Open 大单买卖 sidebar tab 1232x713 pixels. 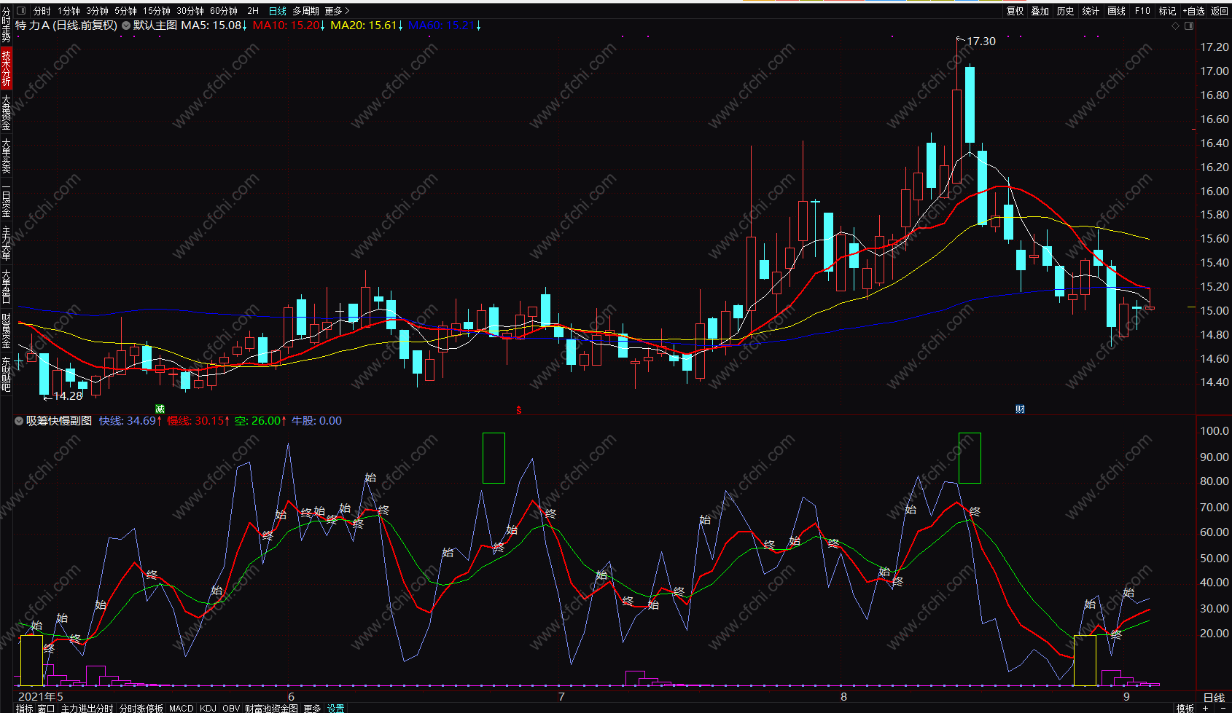[6, 156]
